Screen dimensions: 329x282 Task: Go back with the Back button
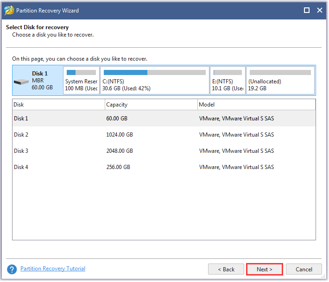(226, 269)
